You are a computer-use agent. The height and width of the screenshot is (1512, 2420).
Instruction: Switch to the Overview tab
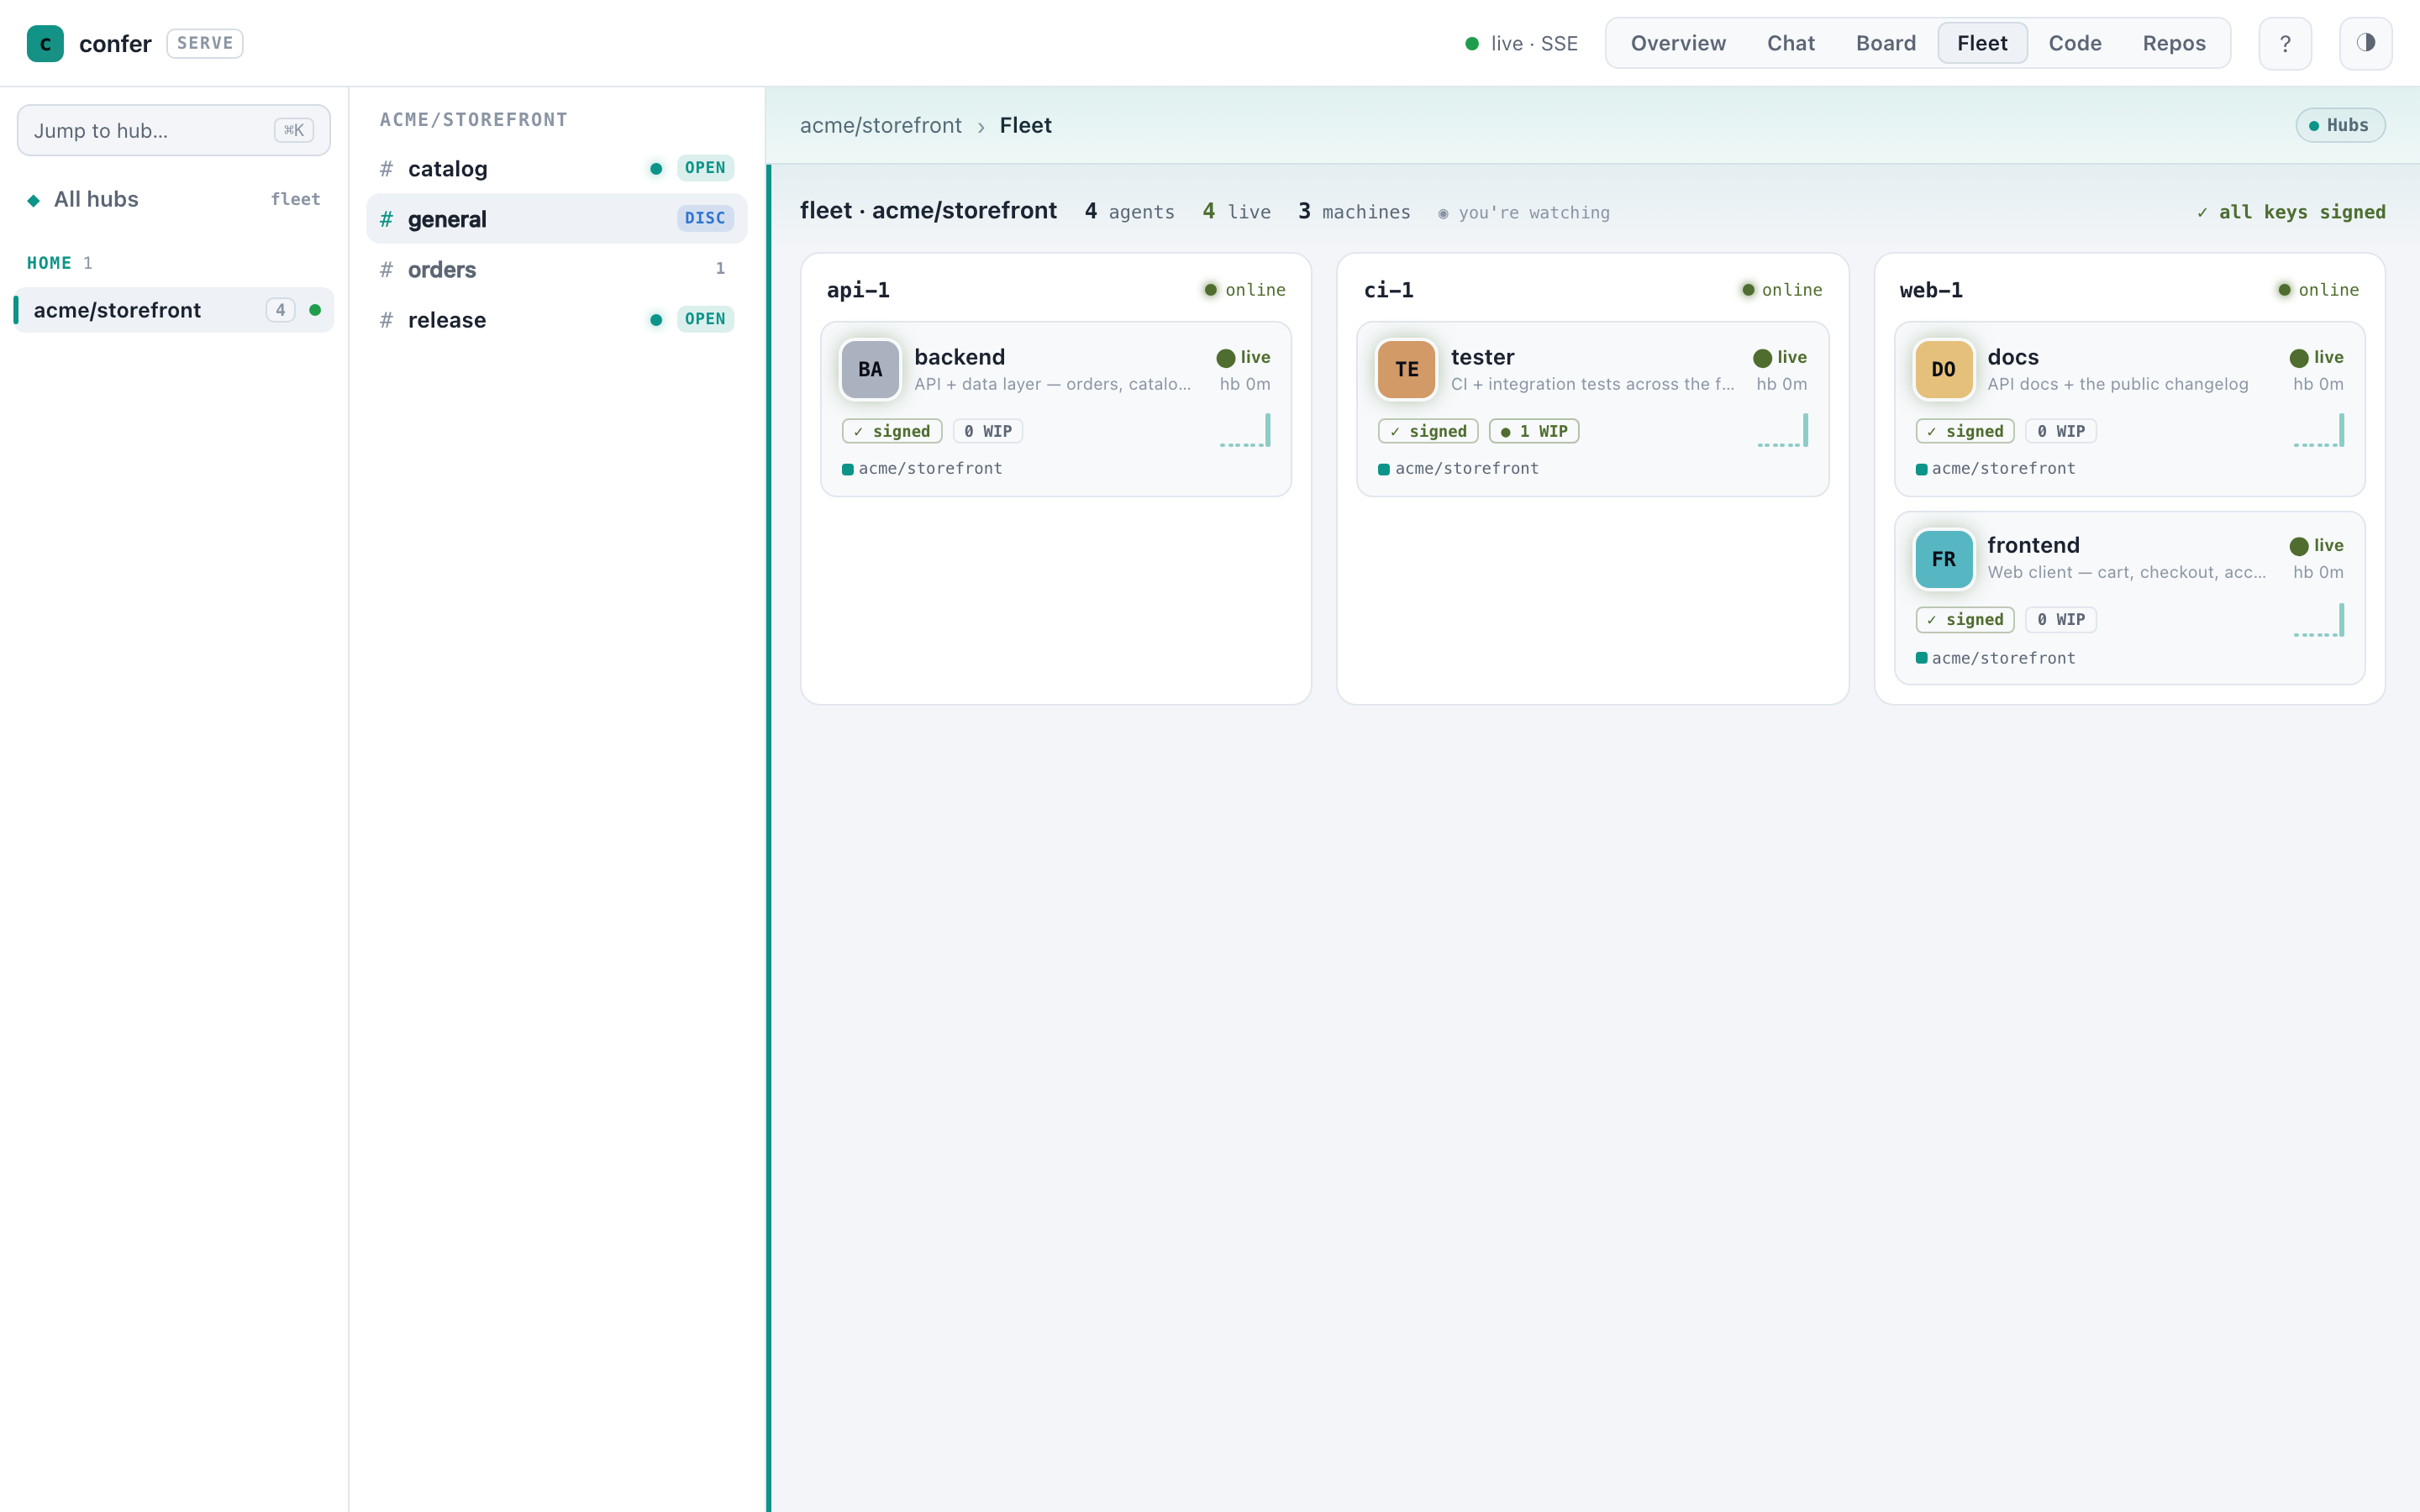(x=1677, y=43)
